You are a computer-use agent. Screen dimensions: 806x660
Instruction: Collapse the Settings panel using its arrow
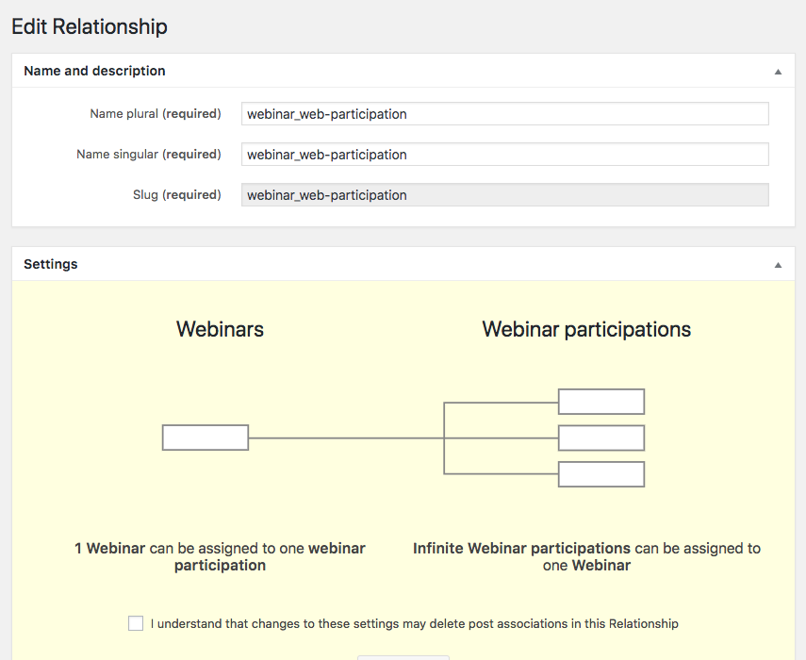pos(778,265)
